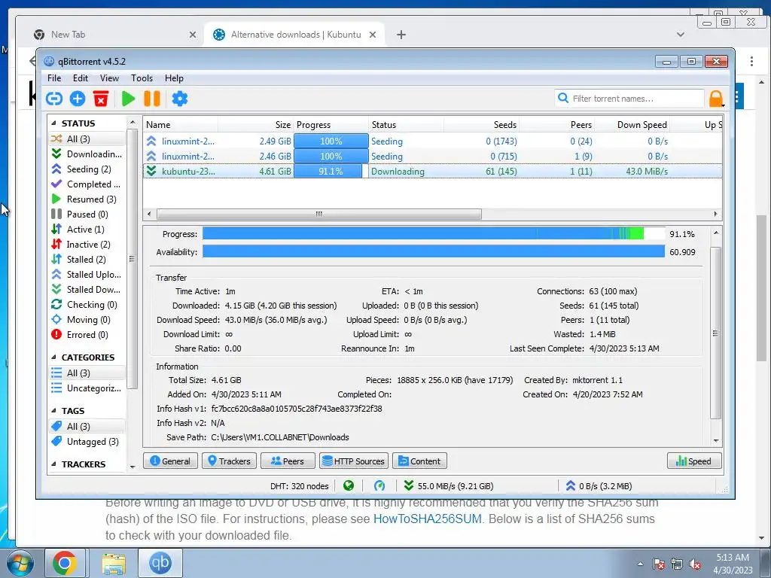Select the Untagged (3) filter
Viewport: 771px width, 578px height.
[87, 442]
